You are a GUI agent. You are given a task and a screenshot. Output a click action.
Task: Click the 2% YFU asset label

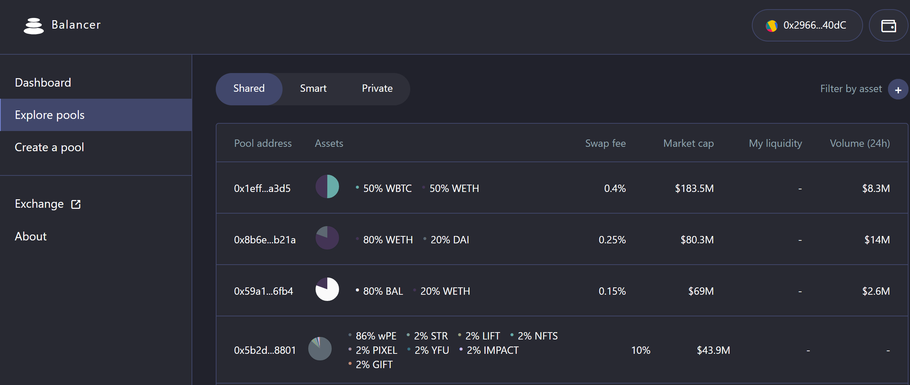(432, 350)
